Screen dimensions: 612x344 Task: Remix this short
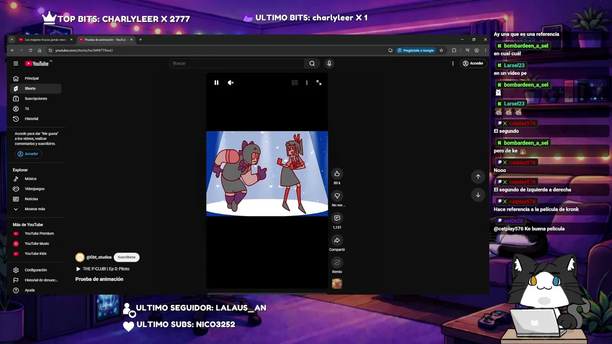click(x=337, y=262)
